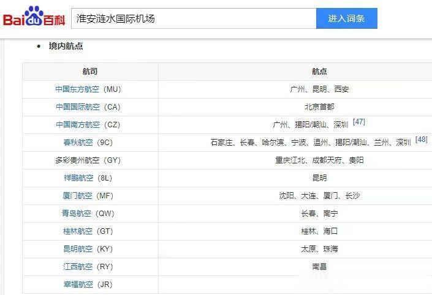This screenshot has width=432, height=295.
Task: Click the 航点 column header
Action: (319, 72)
